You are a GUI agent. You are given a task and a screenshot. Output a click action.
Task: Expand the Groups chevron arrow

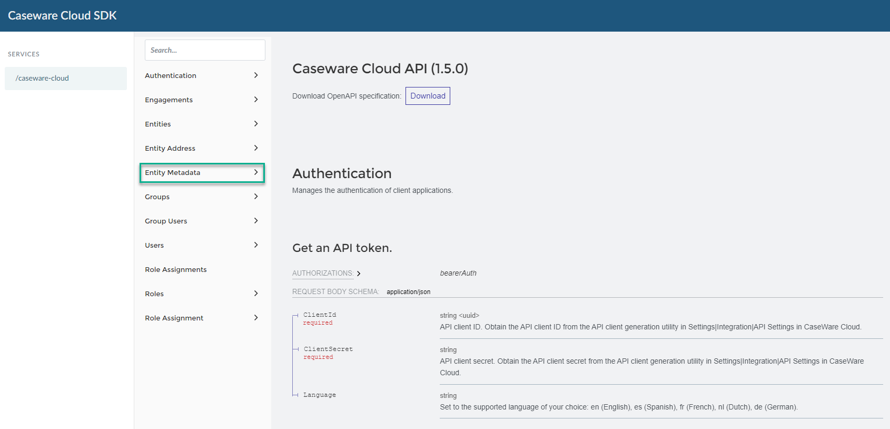click(x=256, y=197)
